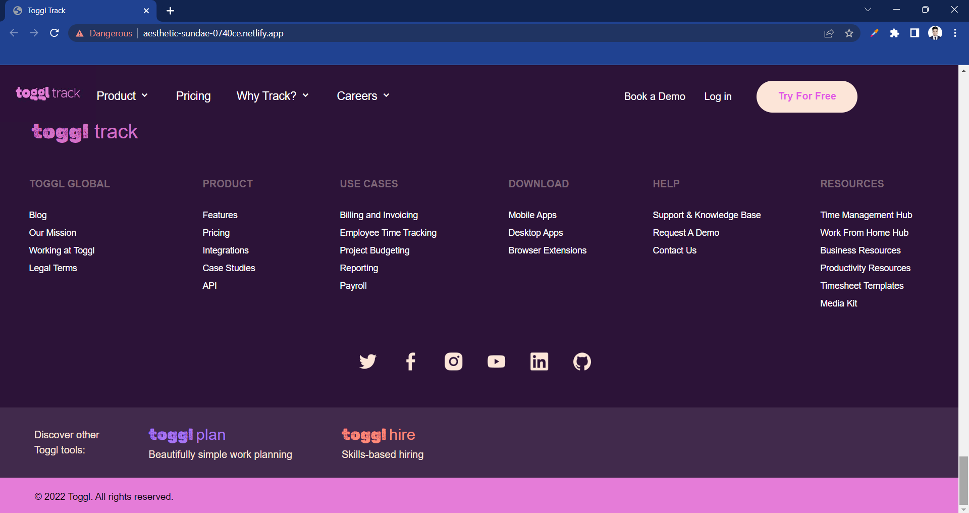Open the Chrome three-dot menu
The width and height of the screenshot is (969, 513).
point(955,33)
